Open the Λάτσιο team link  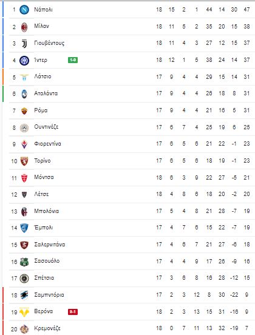point(42,76)
